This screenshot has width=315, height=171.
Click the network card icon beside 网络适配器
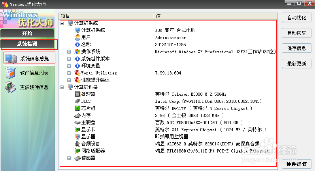pos(77,151)
